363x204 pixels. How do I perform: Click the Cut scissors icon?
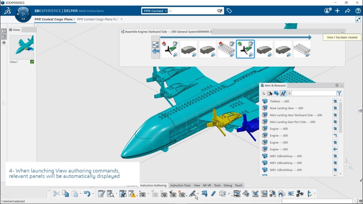click(x=56, y=193)
